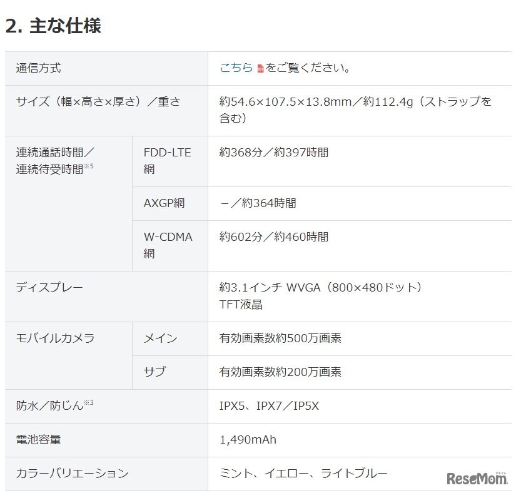The width and height of the screenshot is (516, 493).
Task: Select the ミント、イエロー、ライトブルー colors text
Action: 303,474
